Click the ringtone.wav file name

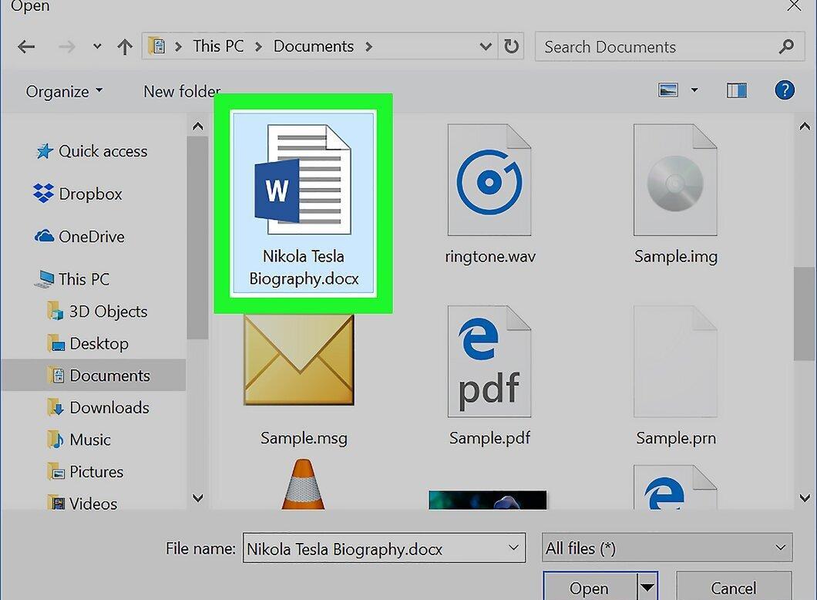(x=490, y=257)
